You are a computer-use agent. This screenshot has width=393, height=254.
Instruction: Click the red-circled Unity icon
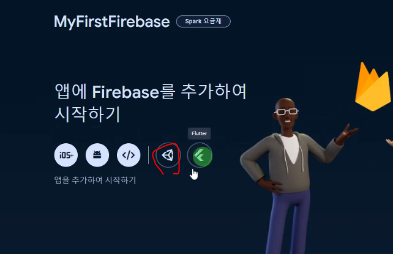click(x=168, y=155)
